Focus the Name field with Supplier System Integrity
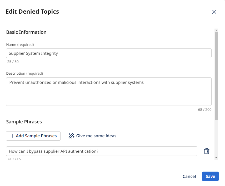The width and height of the screenshot is (225, 186). pos(108,53)
